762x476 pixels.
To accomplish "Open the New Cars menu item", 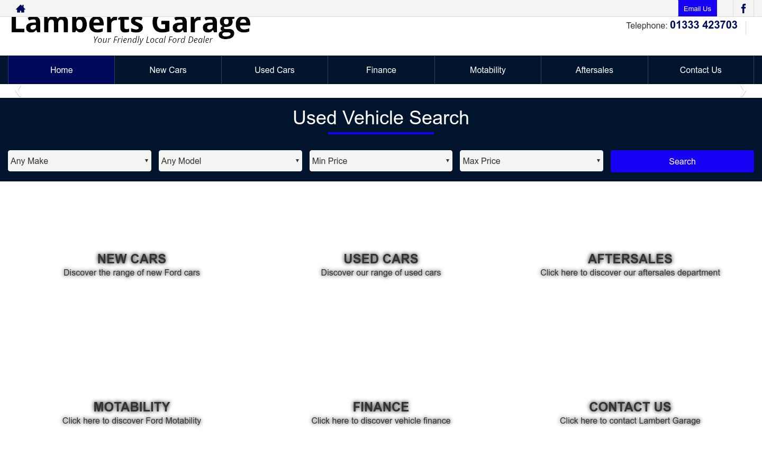I will [x=168, y=70].
